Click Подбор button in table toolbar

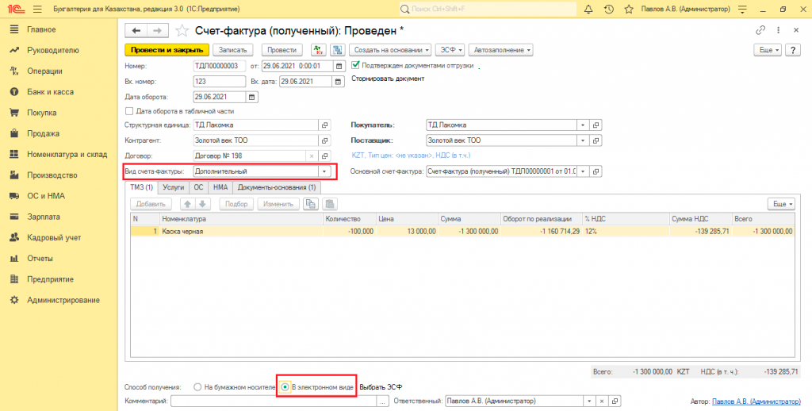tap(236, 204)
